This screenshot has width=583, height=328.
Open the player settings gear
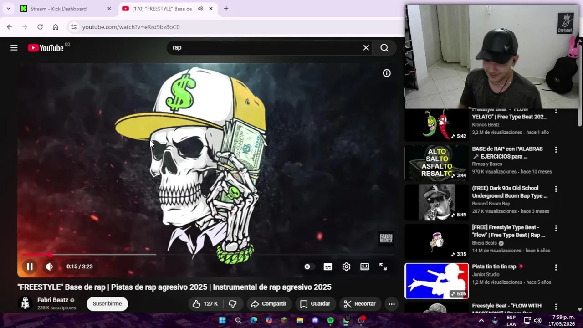click(x=346, y=266)
